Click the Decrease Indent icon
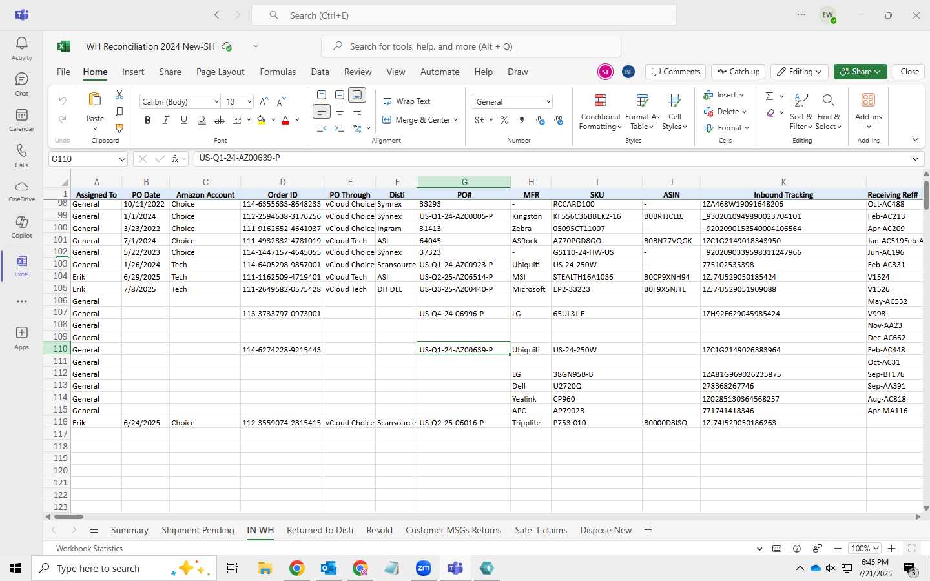The width and height of the screenshot is (930, 581). pos(322,128)
